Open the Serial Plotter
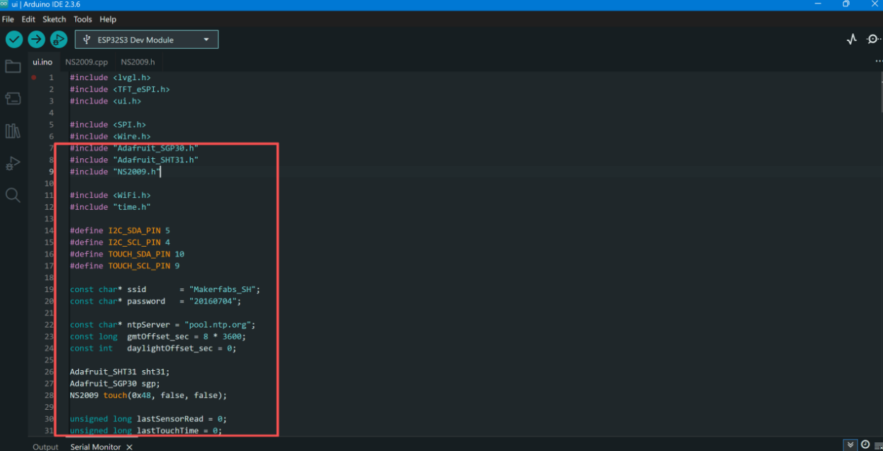883x451 pixels. tap(852, 40)
